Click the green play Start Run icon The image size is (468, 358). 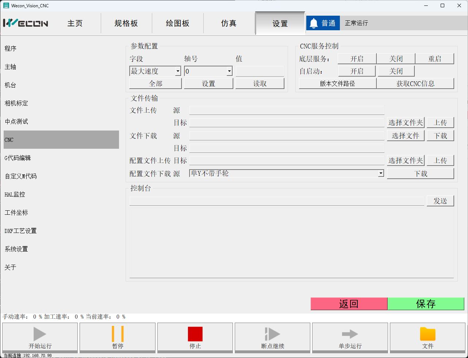coord(40,334)
